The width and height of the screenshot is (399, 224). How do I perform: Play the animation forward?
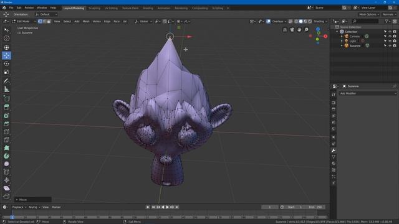[x=168, y=207]
